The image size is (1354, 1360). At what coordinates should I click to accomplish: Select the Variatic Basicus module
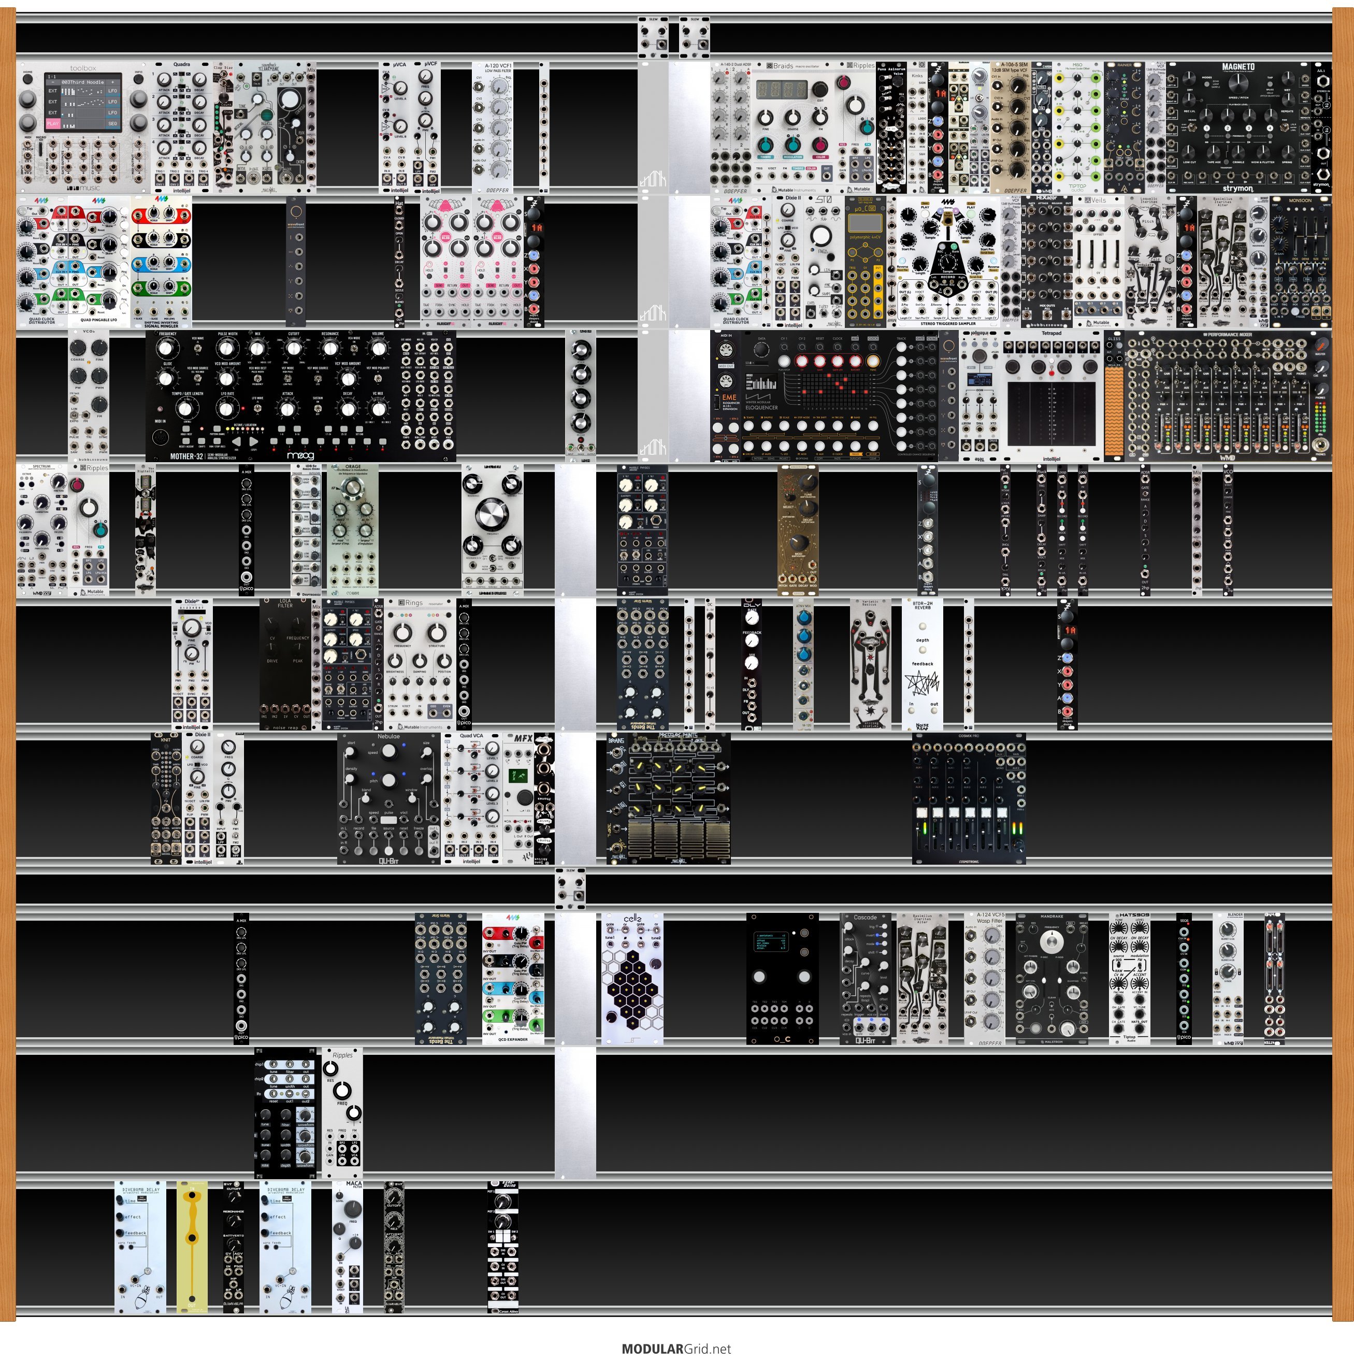(x=871, y=665)
